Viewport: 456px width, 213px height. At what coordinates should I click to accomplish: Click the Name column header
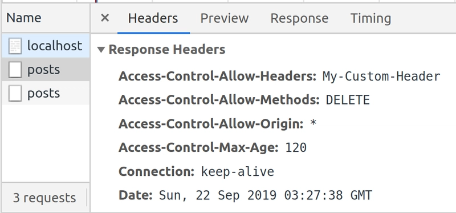pos(24,18)
